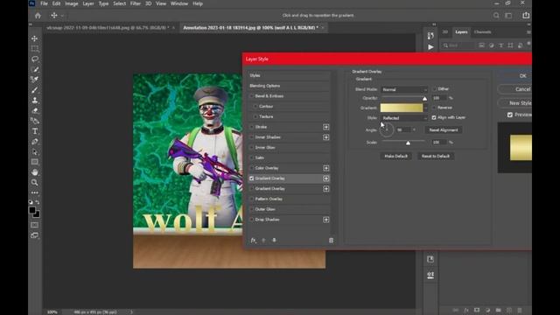Click the Opacity slider handle
Viewport: 560px width, 315px height.
click(424, 99)
